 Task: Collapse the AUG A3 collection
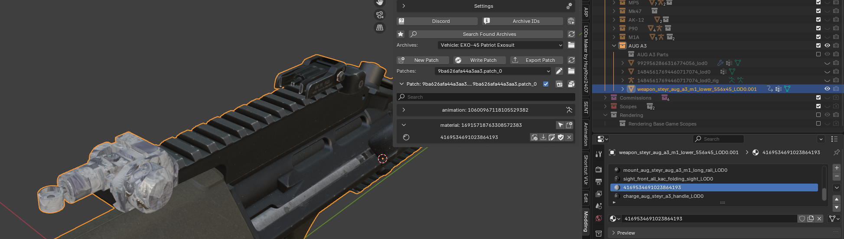[614, 45]
